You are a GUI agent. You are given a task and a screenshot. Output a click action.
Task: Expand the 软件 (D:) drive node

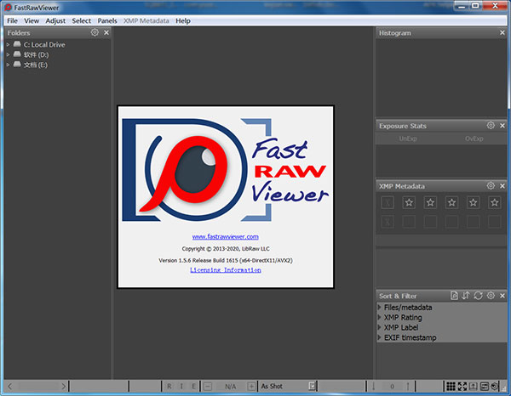coord(8,54)
